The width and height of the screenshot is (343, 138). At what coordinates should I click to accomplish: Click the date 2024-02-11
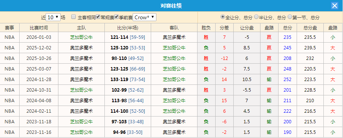[39, 111]
